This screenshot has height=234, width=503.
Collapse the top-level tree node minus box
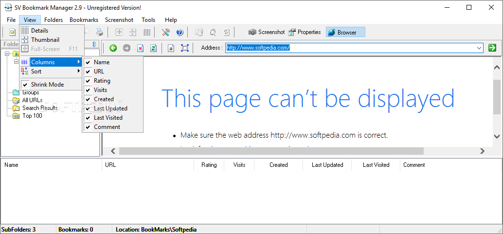tap(7, 54)
